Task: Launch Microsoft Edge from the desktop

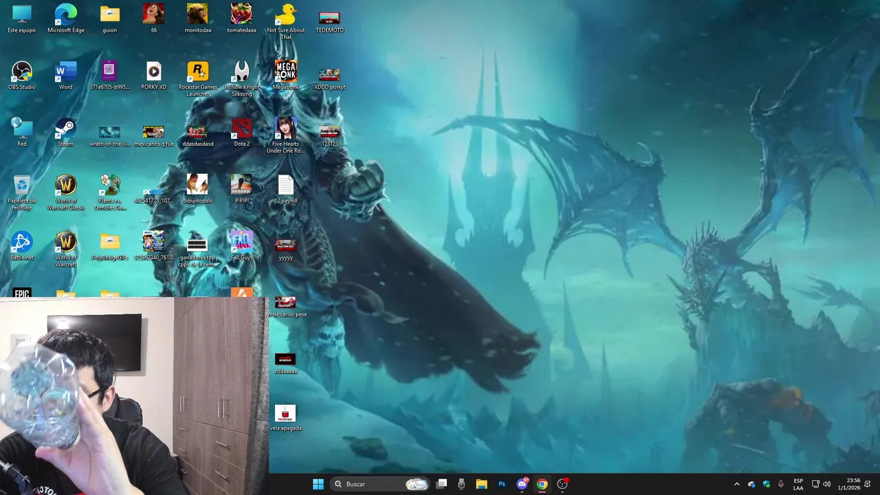Action: point(66,19)
